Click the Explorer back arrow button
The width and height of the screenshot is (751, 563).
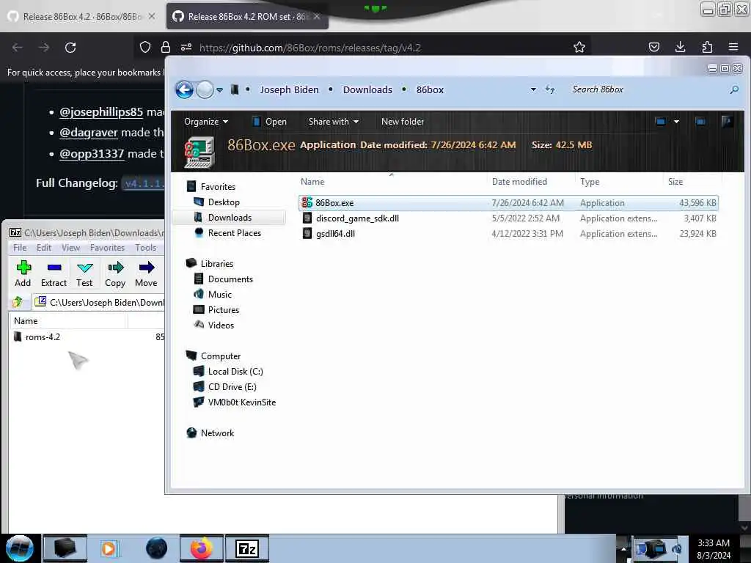(x=184, y=89)
